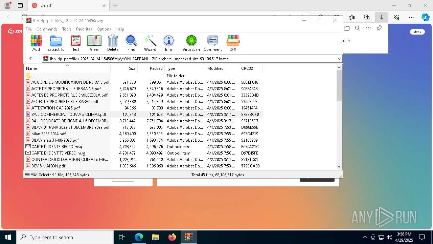Image resolution: width=433 pixels, height=244 pixels.
Task: Sort by the Packed column header
Action: click(x=151, y=68)
